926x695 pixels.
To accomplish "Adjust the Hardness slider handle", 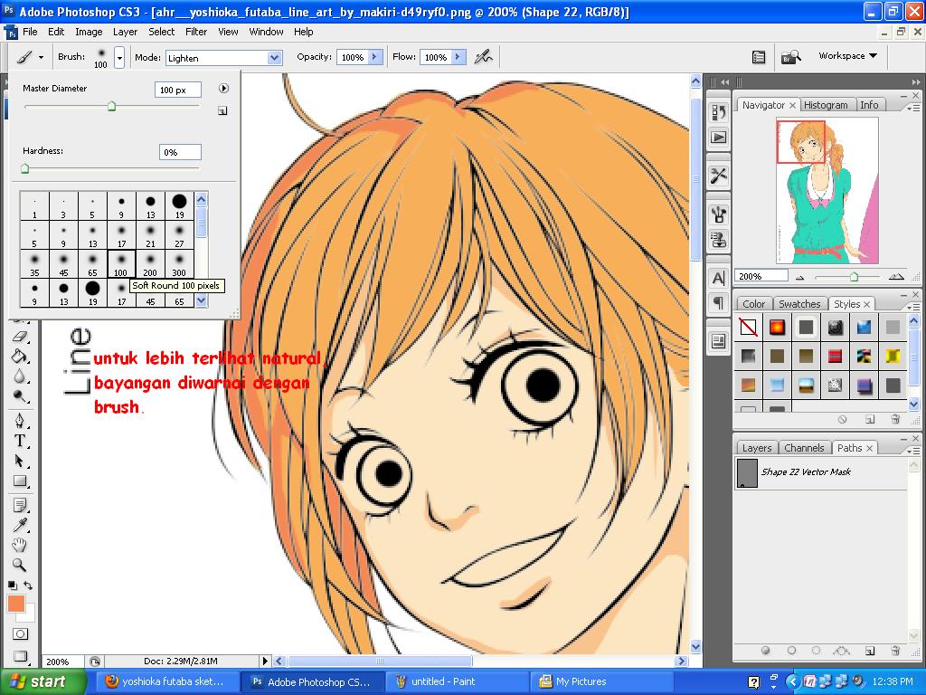I will 24,169.
